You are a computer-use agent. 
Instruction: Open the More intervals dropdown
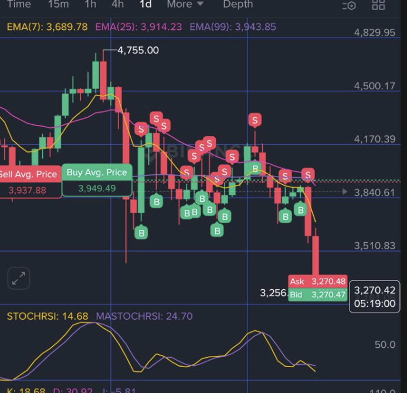[x=185, y=4]
